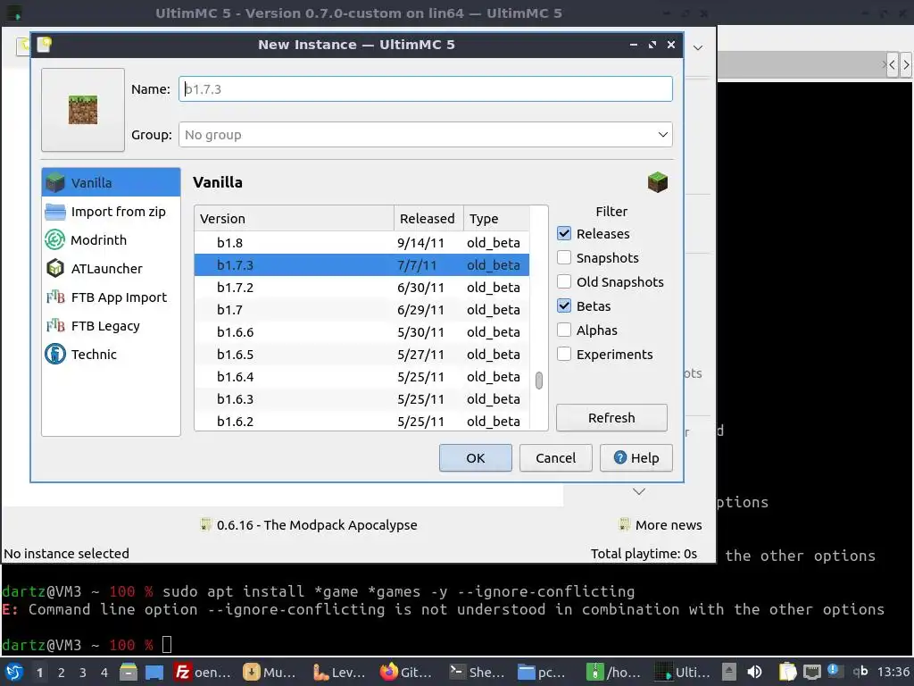Select version b1.6.4 row

361,377
